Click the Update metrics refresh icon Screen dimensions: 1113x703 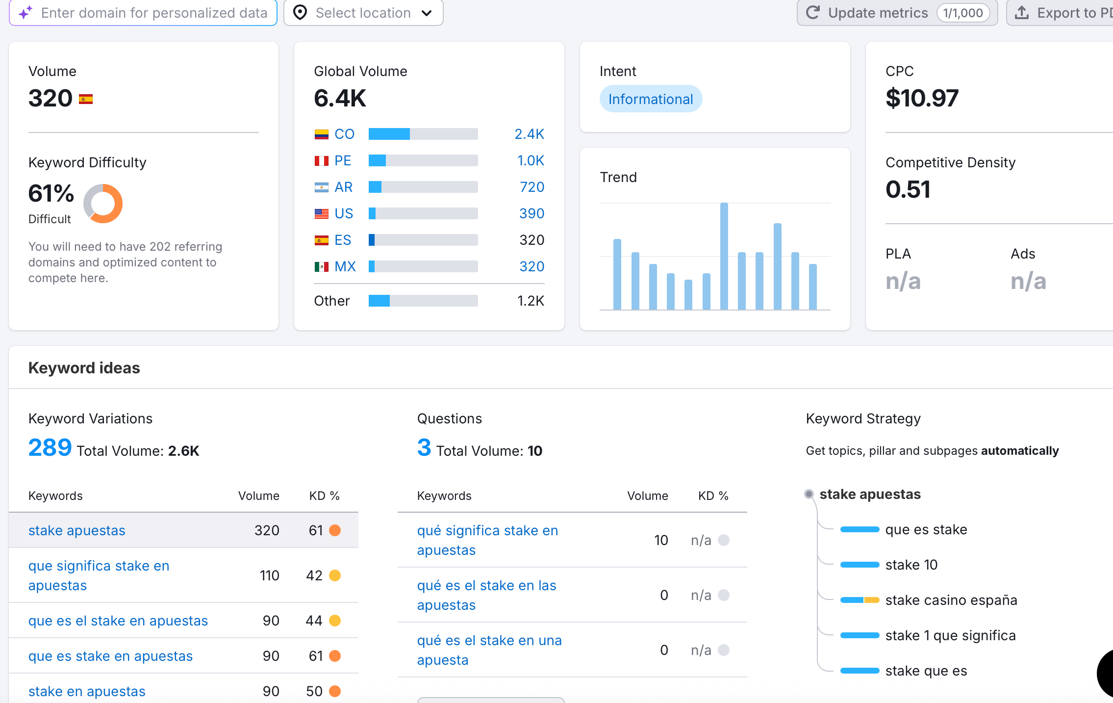[x=812, y=13]
